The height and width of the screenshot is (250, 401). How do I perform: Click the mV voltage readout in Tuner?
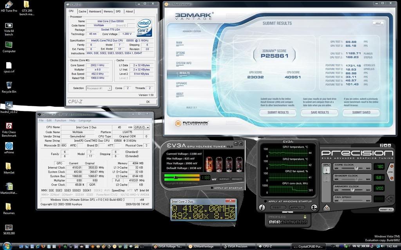tap(206, 178)
